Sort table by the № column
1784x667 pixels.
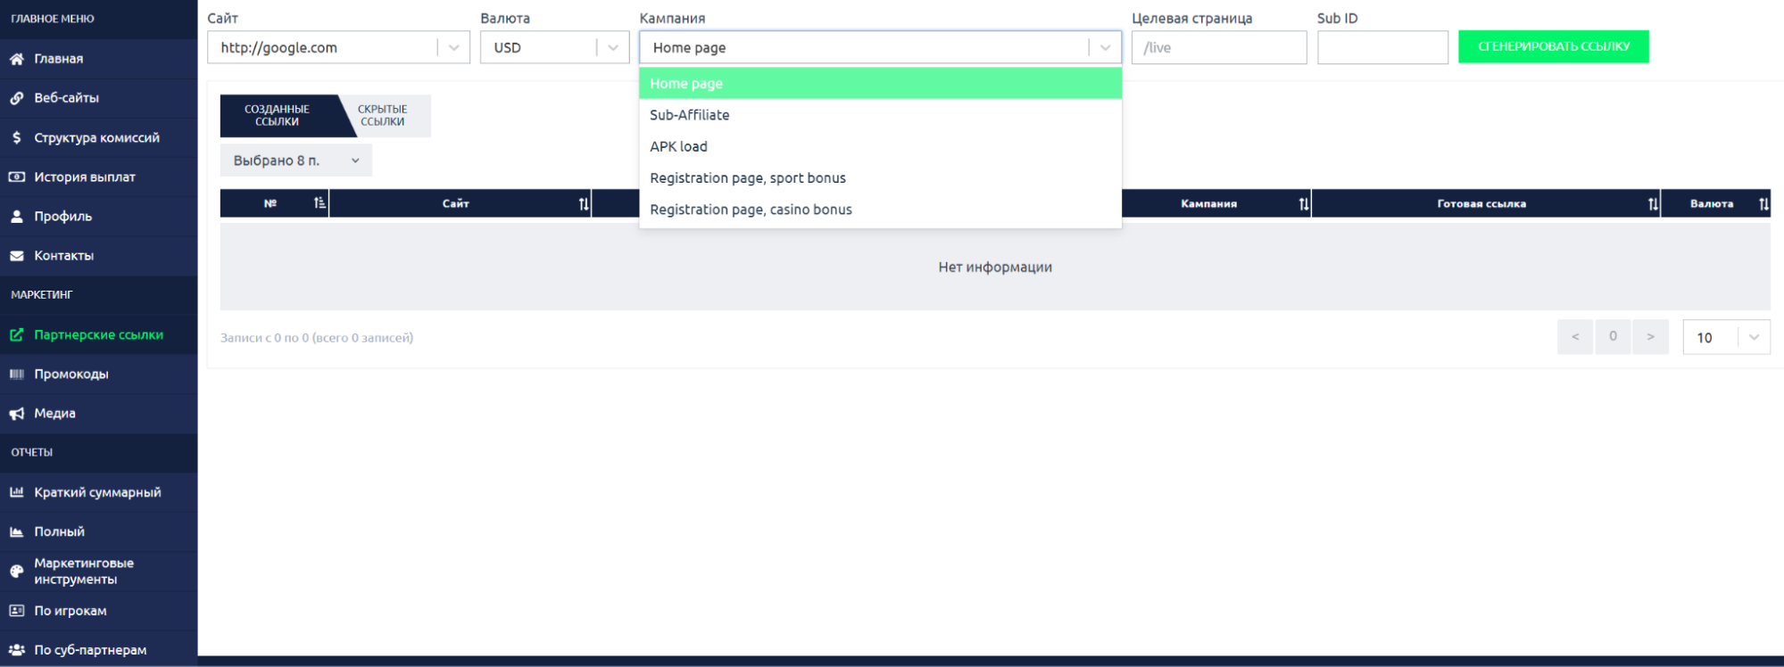[x=319, y=203]
